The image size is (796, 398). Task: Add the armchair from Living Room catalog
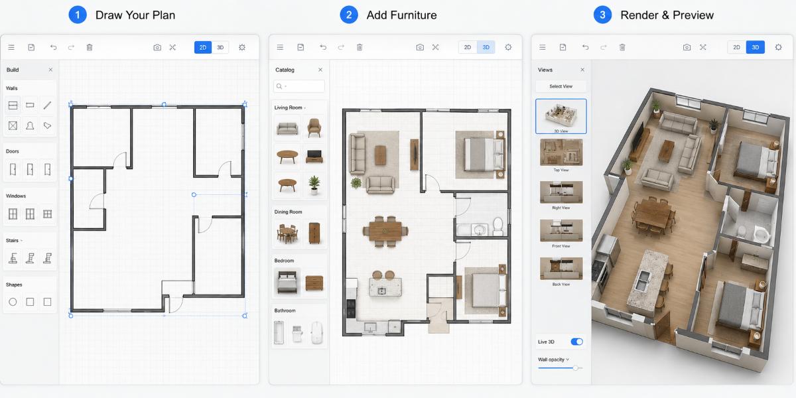314,127
